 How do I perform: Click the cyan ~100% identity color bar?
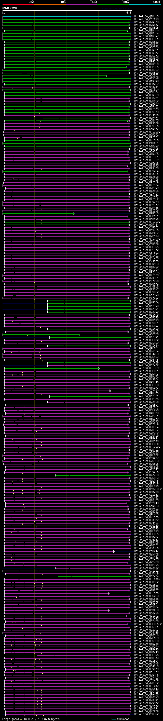145,5
